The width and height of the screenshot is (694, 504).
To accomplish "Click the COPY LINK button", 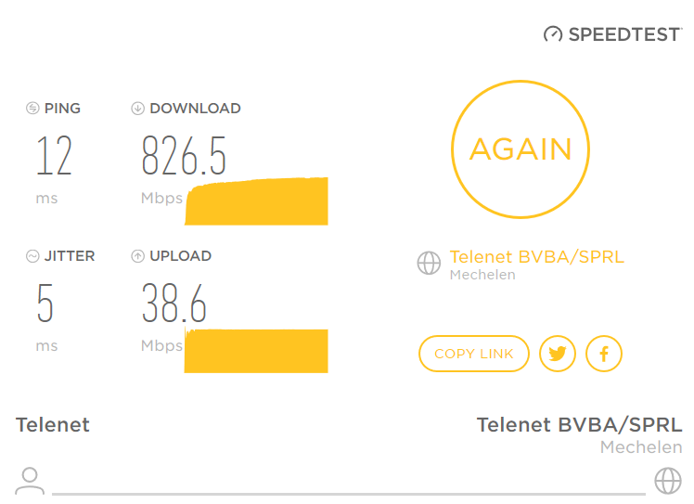I will tap(474, 354).
